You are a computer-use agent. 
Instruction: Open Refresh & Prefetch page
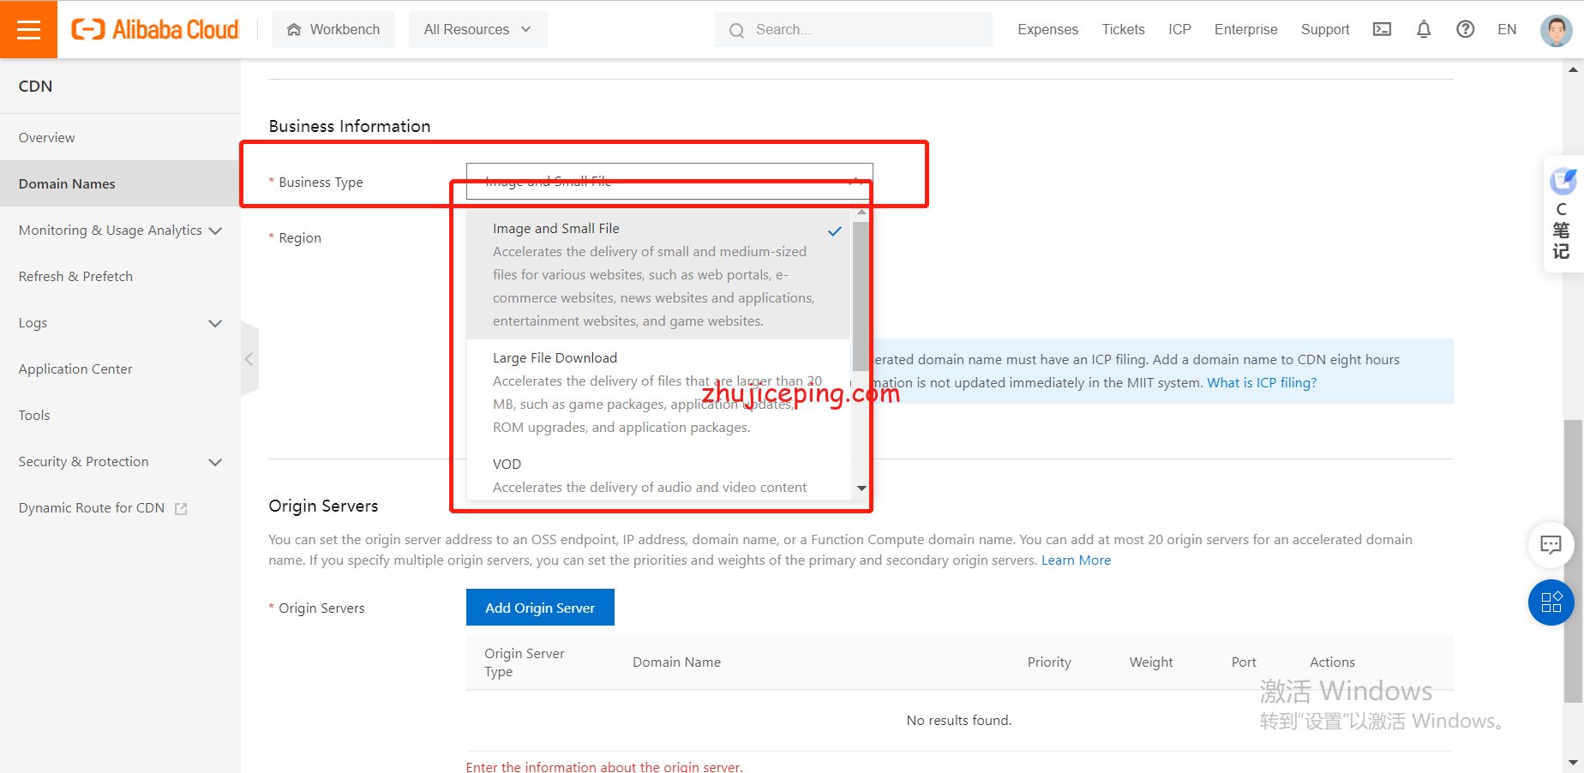(x=120, y=276)
